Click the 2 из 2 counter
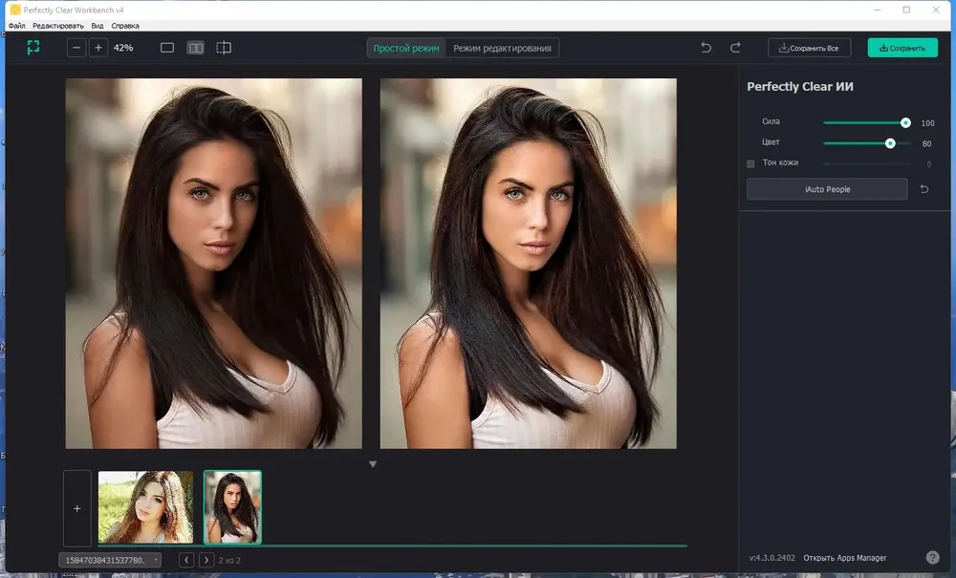Image resolution: width=956 pixels, height=578 pixels. point(229,561)
